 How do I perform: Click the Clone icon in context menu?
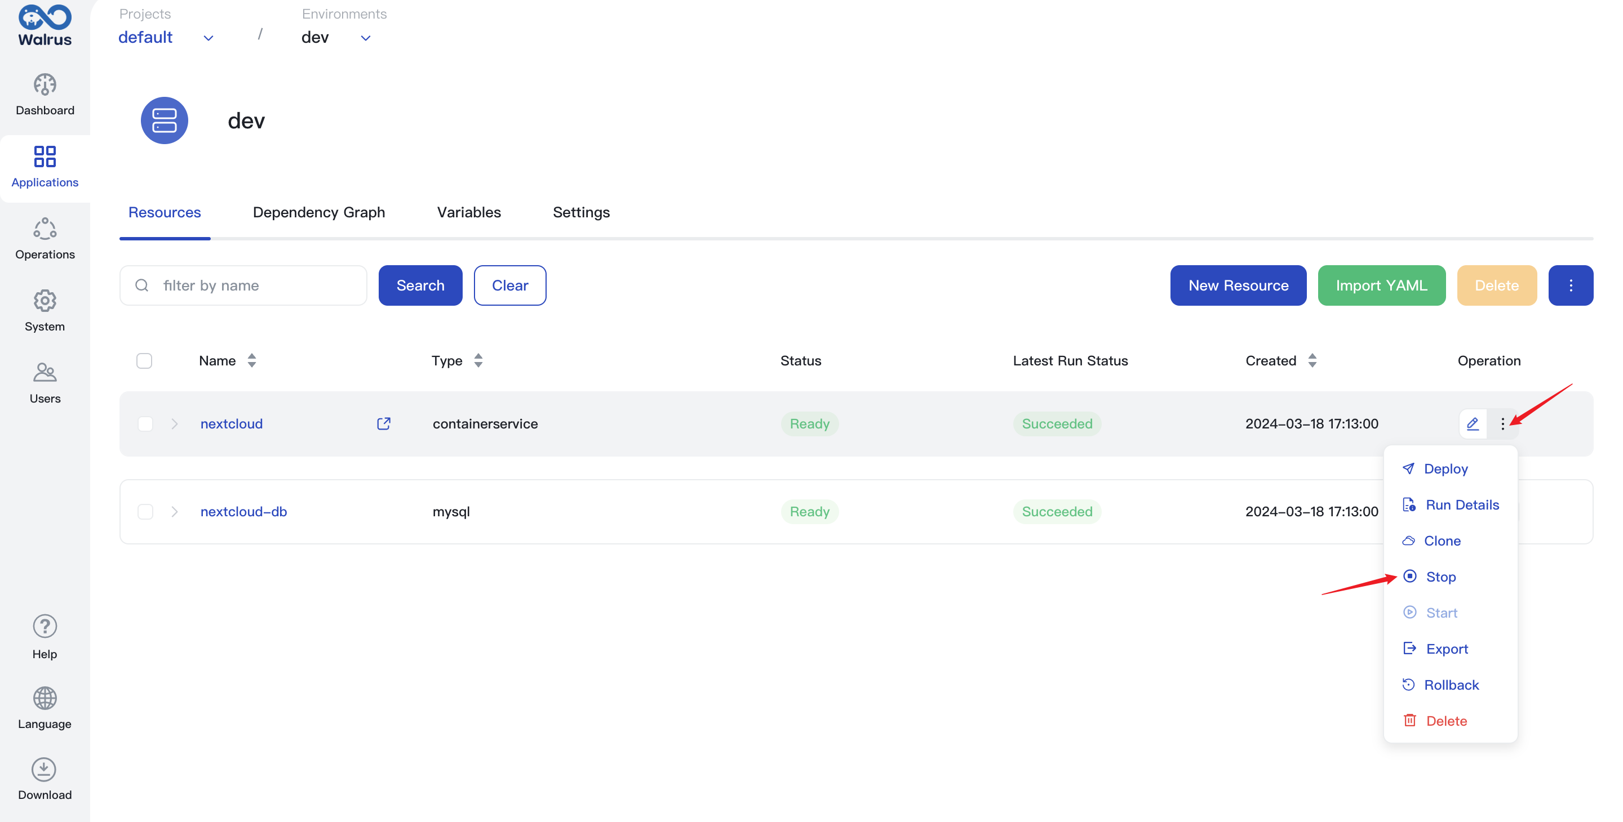tap(1409, 540)
